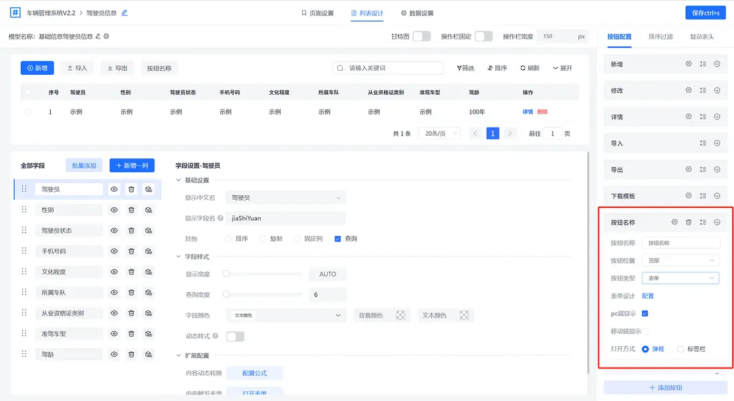Viewport: 734px width, 401px height.
Task: Click the sort-order icon on the 修改 button row
Action: (x=703, y=90)
